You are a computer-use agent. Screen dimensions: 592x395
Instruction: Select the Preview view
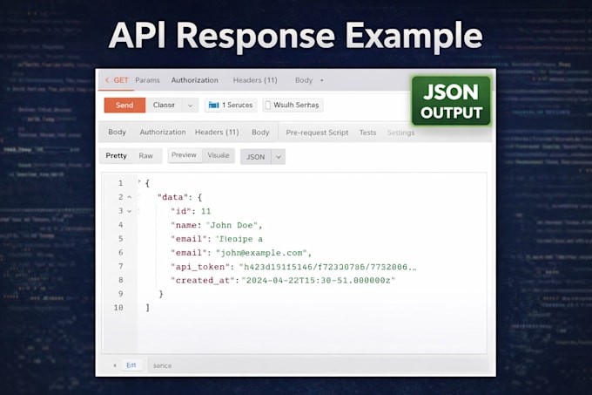tap(185, 155)
